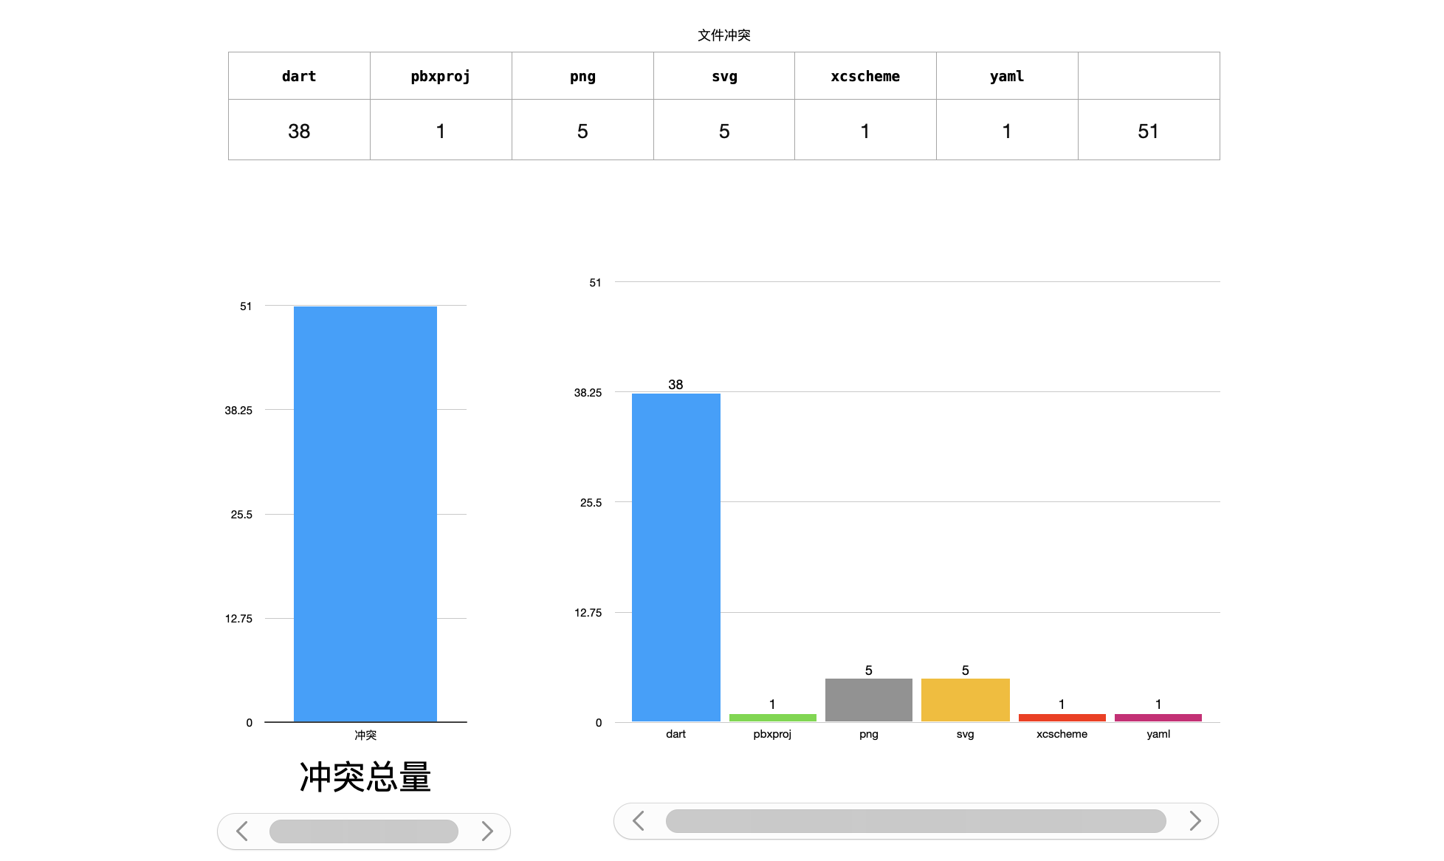
Task: Click the magenta yaml bar
Action: [1158, 718]
